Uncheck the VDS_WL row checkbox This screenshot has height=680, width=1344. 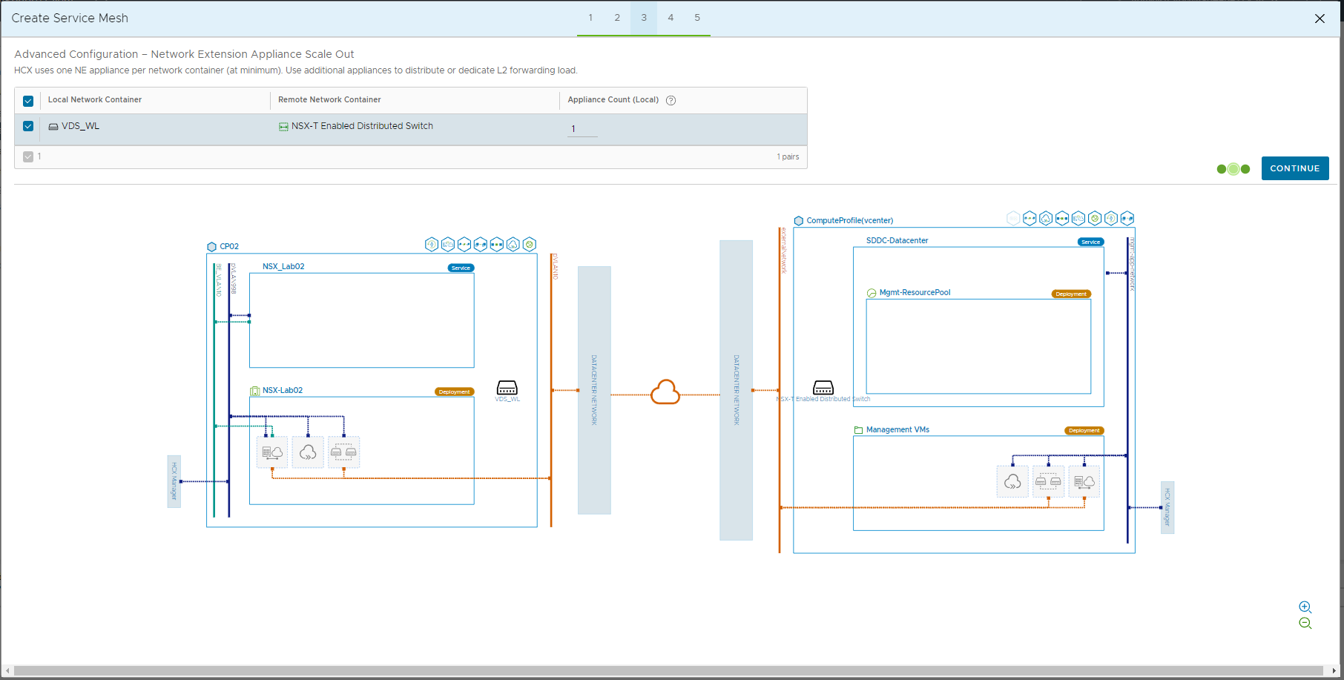point(28,126)
